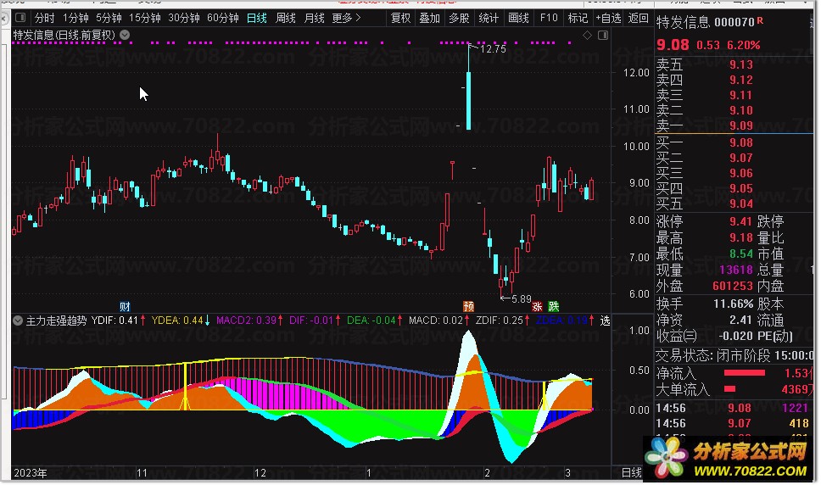The height and width of the screenshot is (485, 821).
Task: Click 涨停 value 9.41
Action: [741, 221]
